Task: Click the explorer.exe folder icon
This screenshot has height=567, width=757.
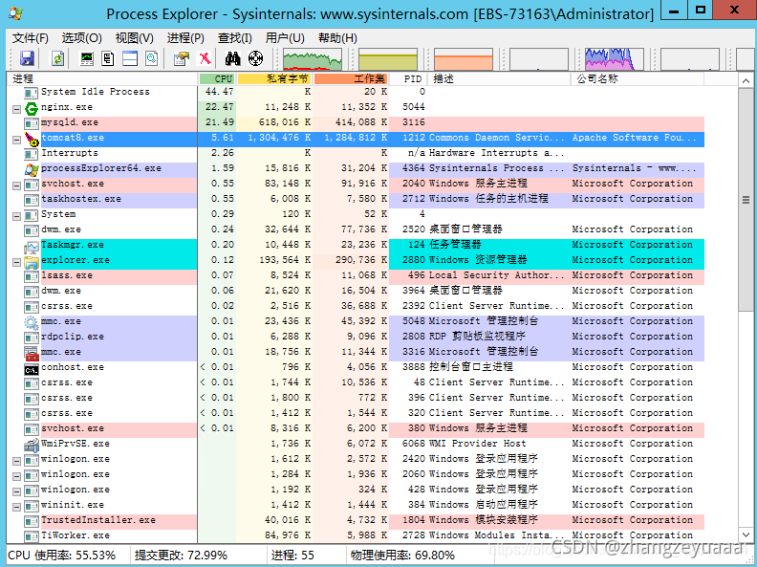Action: coord(32,262)
